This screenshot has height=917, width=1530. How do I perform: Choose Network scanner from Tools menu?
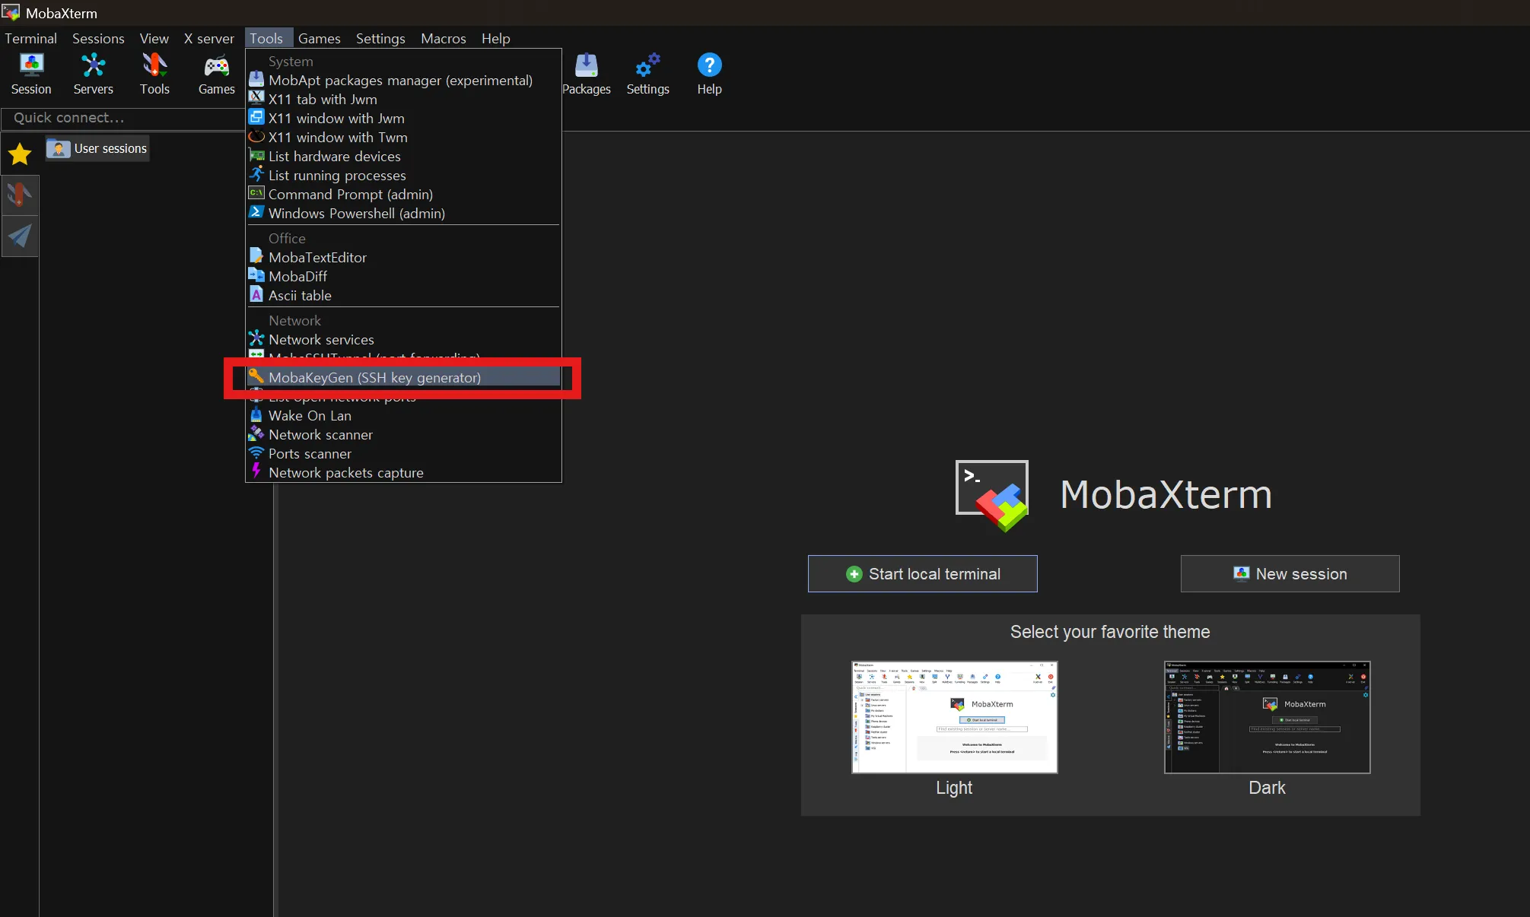coord(320,435)
